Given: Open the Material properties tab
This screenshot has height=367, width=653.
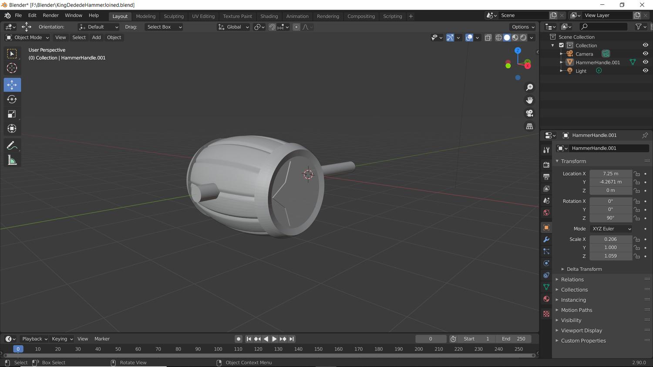Looking at the screenshot, I should 546,299.
